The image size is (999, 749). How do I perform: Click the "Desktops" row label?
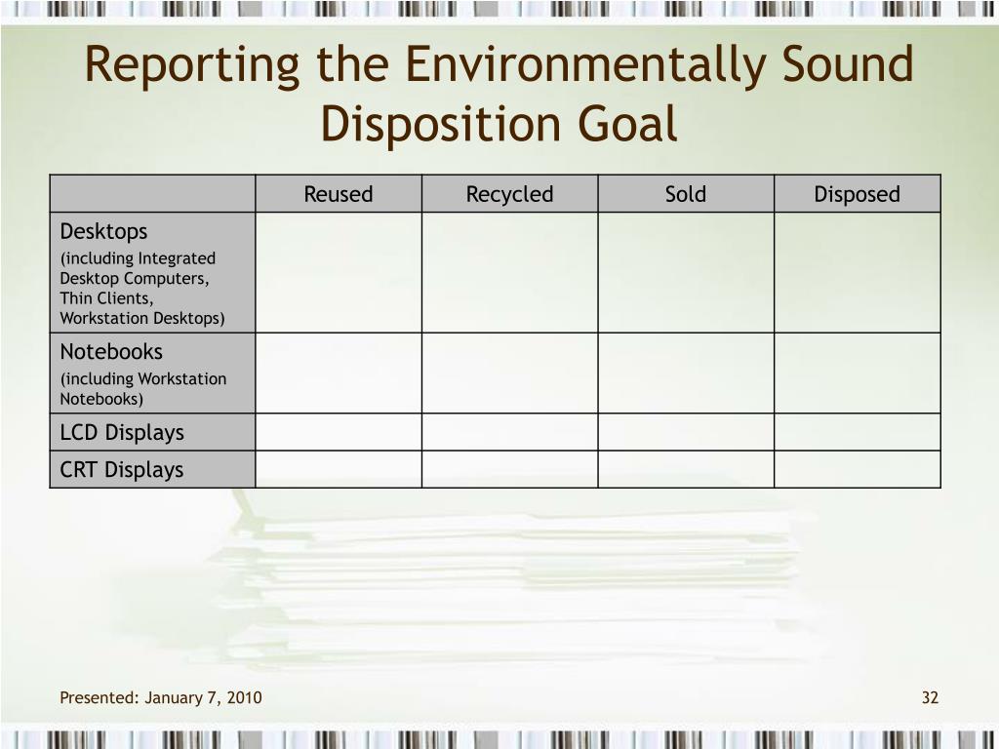[103, 231]
